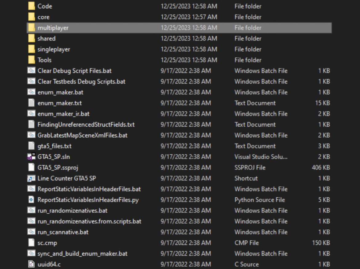Click icon of FindingUnreferencedStructFields.txt
Viewport: 360px width, 269px height.
31,125
